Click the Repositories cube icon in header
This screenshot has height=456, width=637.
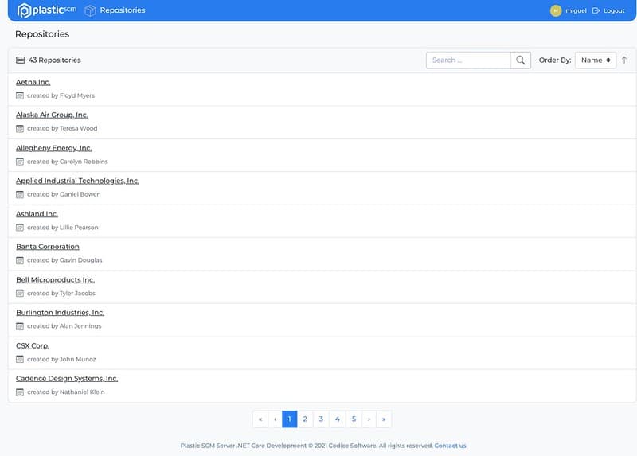pos(90,10)
